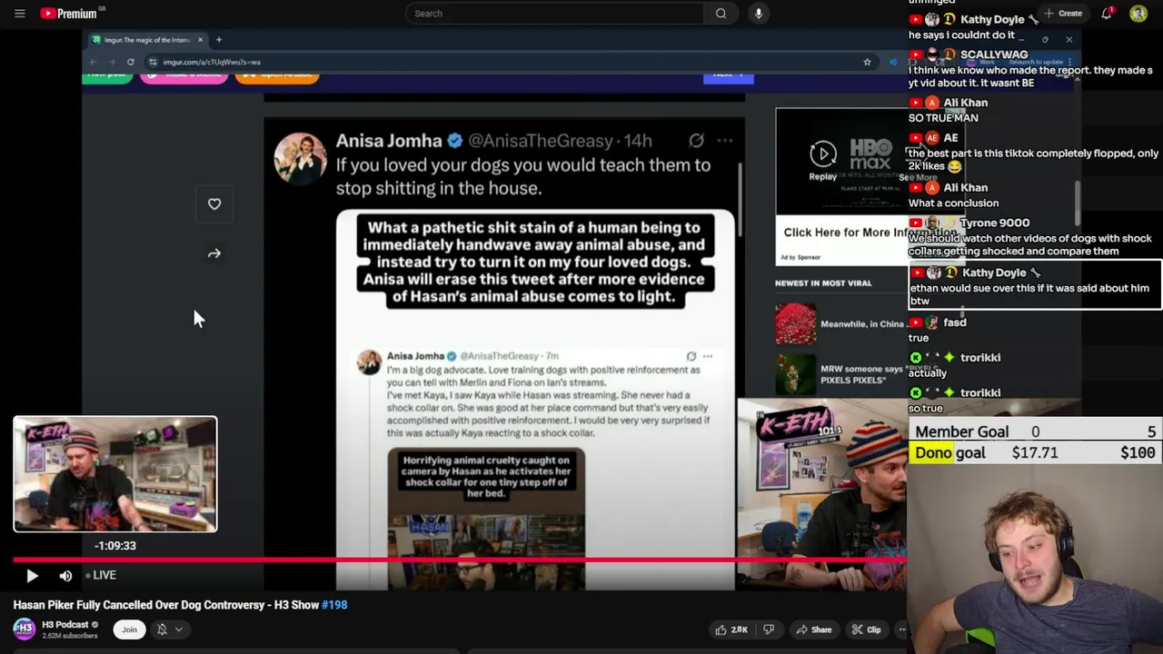This screenshot has height=654, width=1163.
Task: Open Anisa Jomha's profile picture
Action: click(x=301, y=158)
